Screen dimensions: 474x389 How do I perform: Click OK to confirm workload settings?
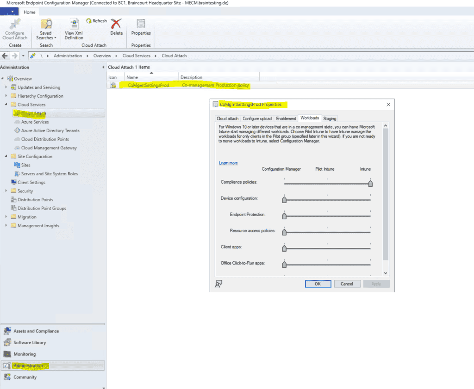[318, 284]
